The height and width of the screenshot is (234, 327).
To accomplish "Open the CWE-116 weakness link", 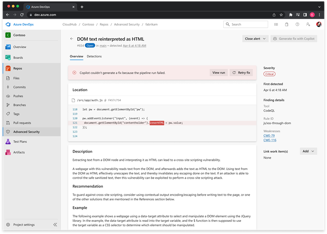I will [269, 140].
